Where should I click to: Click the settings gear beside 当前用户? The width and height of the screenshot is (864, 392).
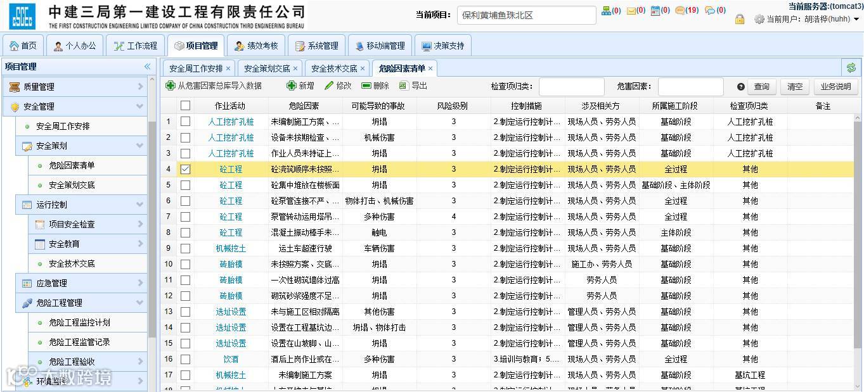click(759, 19)
